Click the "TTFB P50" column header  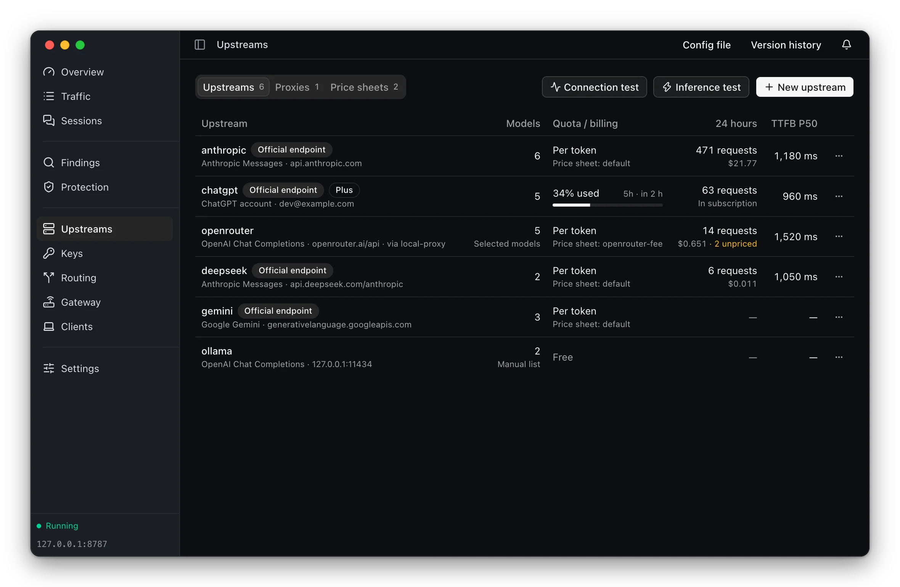tap(794, 123)
